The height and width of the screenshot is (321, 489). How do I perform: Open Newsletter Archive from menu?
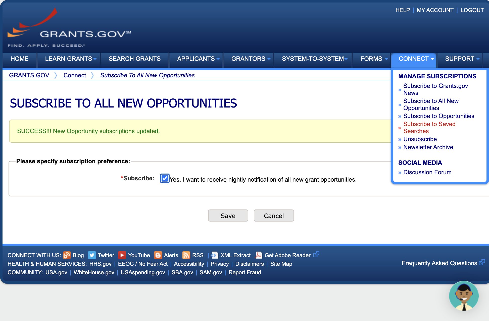(428, 147)
